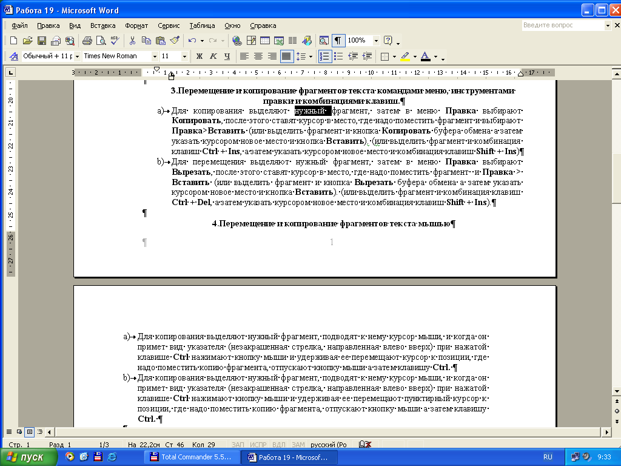621x466 pixels.
Task: Save the document with floppy icon
Action: (42, 41)
